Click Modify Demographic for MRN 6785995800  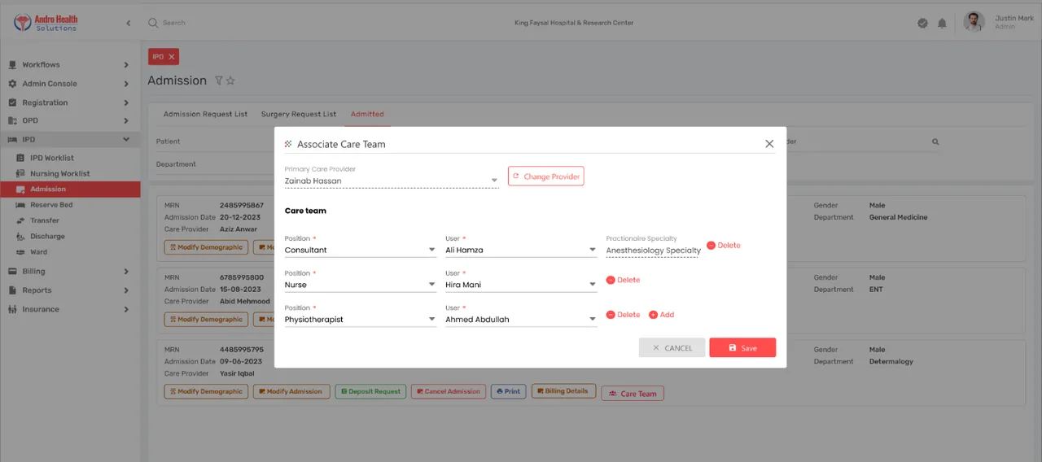[x=206, y=320]
